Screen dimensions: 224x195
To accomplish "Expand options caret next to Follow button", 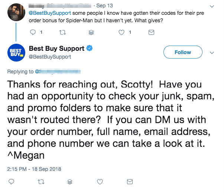I will pos(212,53).
